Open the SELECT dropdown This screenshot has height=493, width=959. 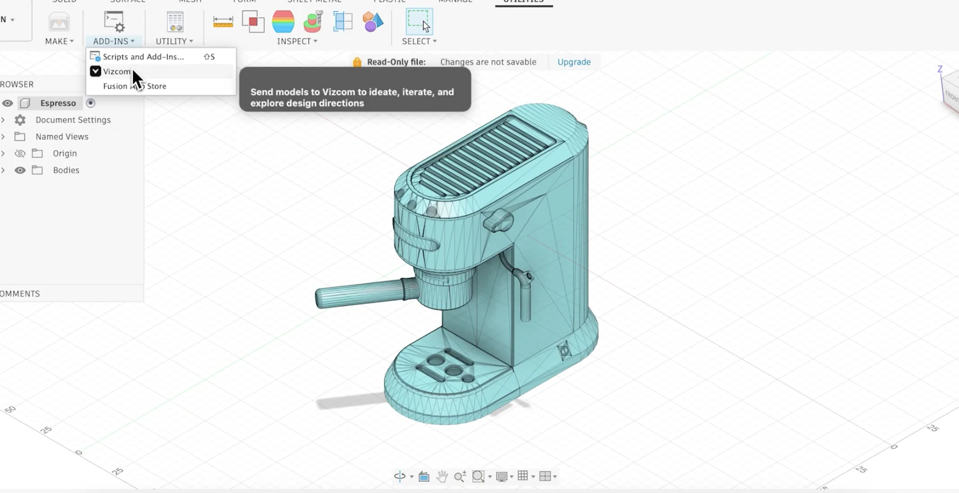coord(419,42)
